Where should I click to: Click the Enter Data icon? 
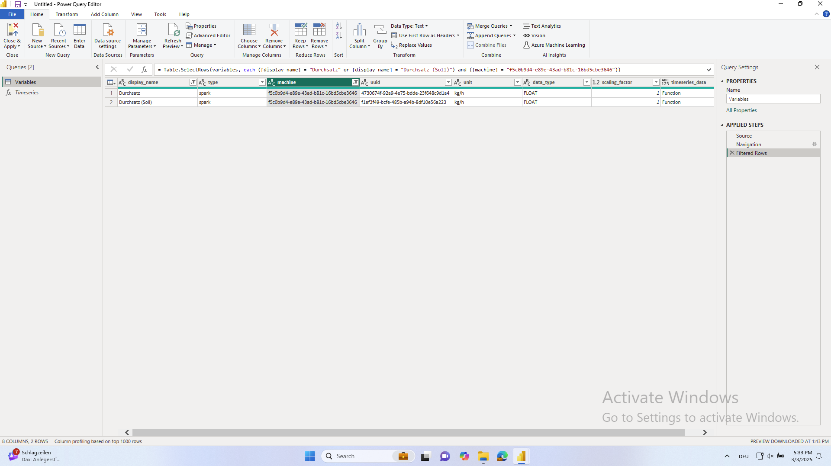(x=79, y=30)
